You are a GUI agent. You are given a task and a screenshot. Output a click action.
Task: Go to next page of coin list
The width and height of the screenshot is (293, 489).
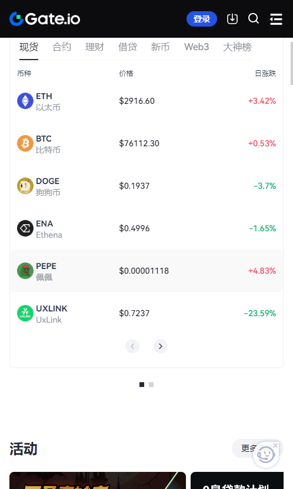(161, 346)
